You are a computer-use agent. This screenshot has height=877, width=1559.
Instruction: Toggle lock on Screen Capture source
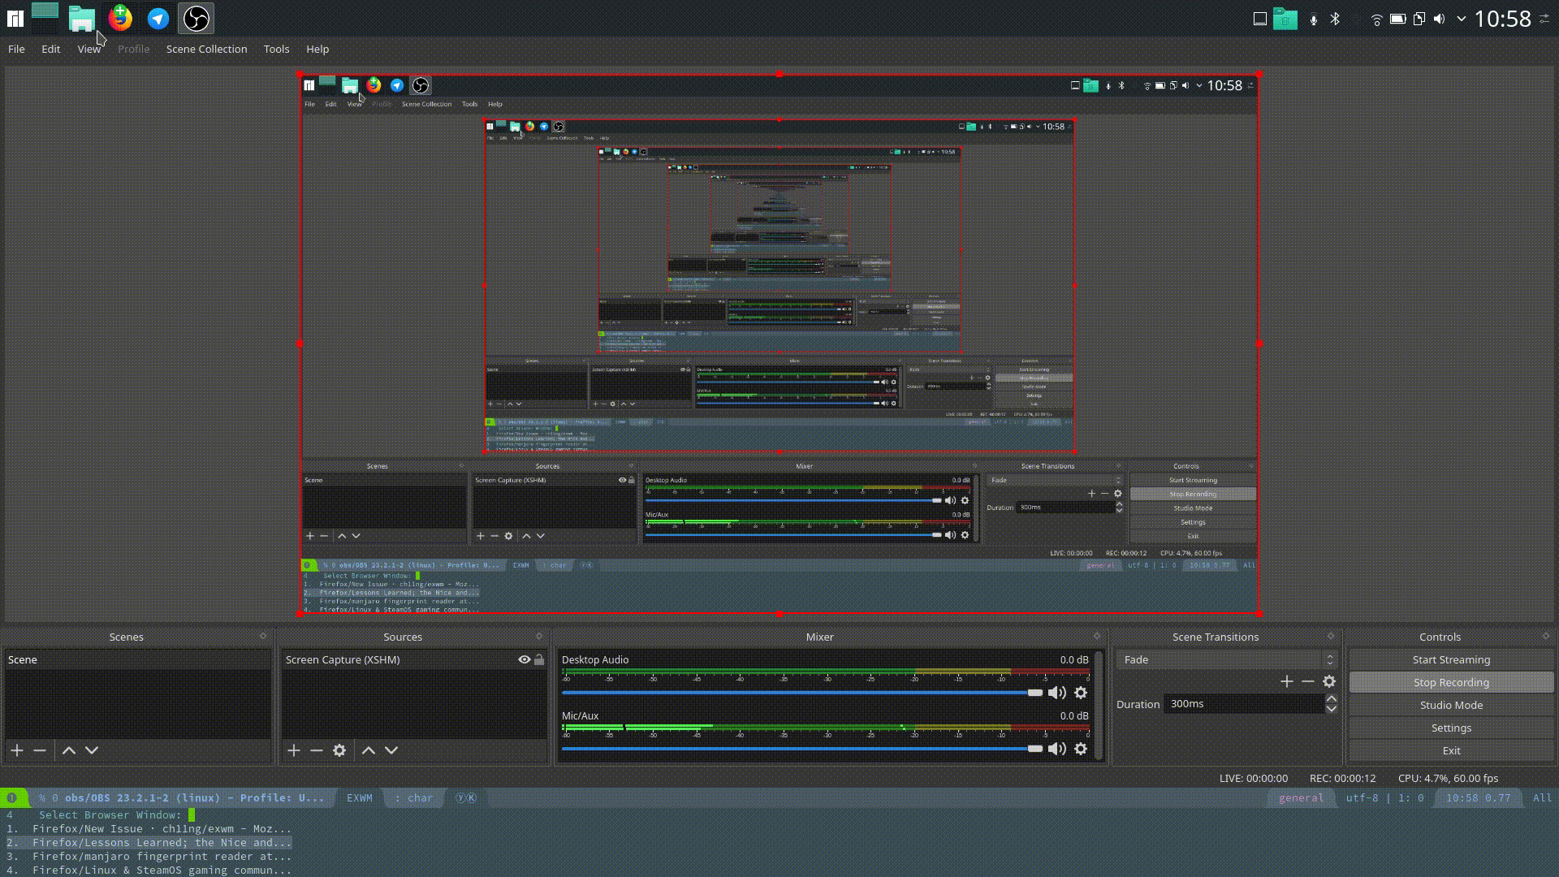click(539, 659)
